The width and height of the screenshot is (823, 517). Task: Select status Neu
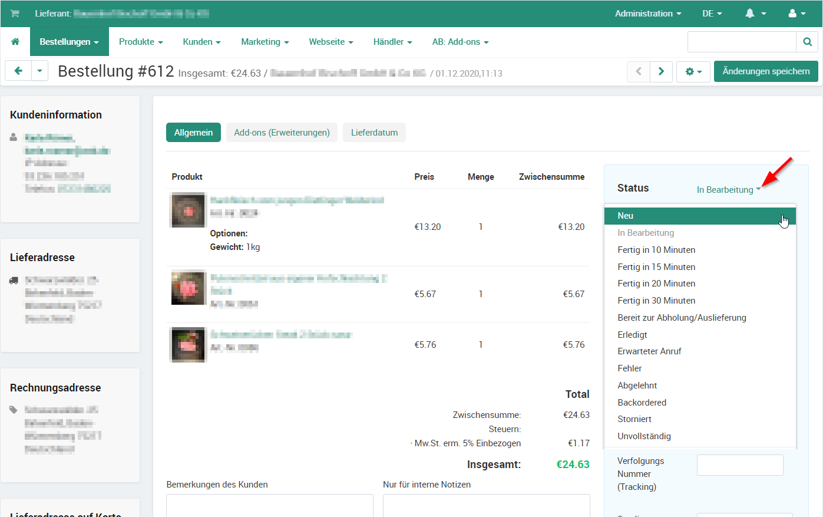pyautogui.click(x=700, y=216)
